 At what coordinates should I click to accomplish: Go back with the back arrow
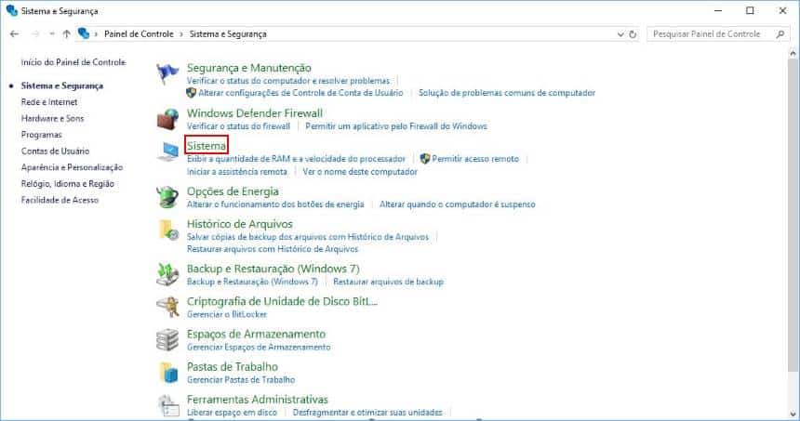[x=14, y=34]
